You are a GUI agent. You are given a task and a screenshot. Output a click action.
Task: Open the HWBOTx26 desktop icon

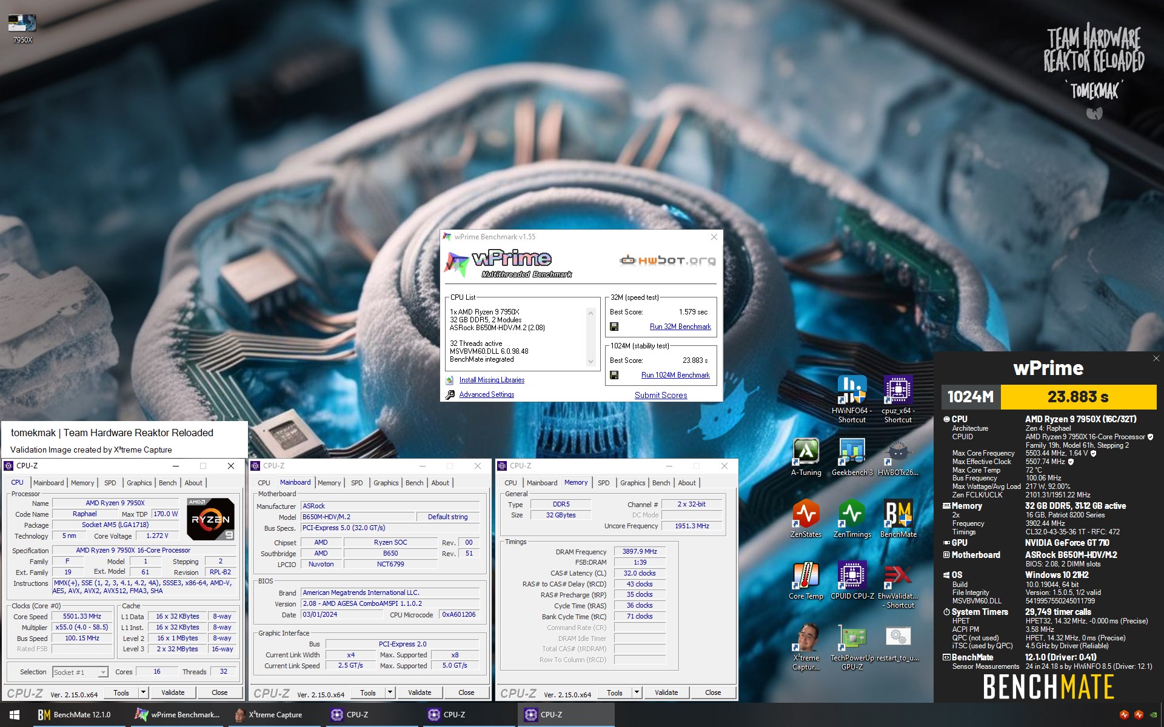[x=898, y=457]
